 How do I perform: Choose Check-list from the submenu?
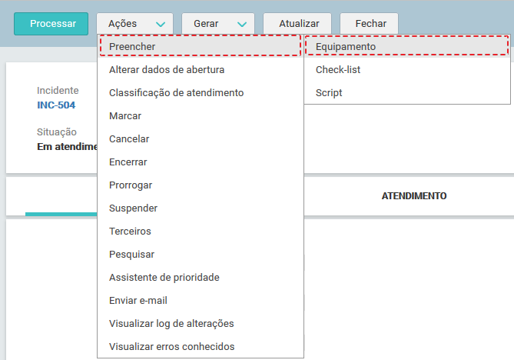click(x=407, y=69)
